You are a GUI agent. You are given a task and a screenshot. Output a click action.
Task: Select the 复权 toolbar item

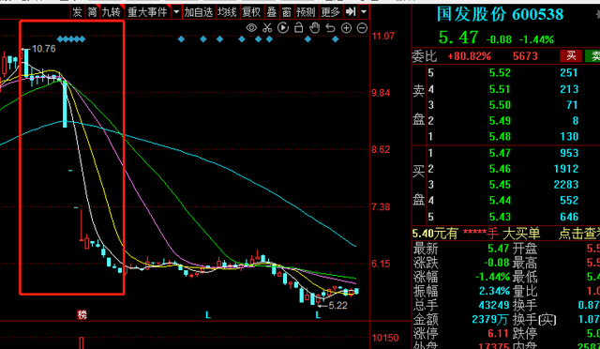[251, 12]
